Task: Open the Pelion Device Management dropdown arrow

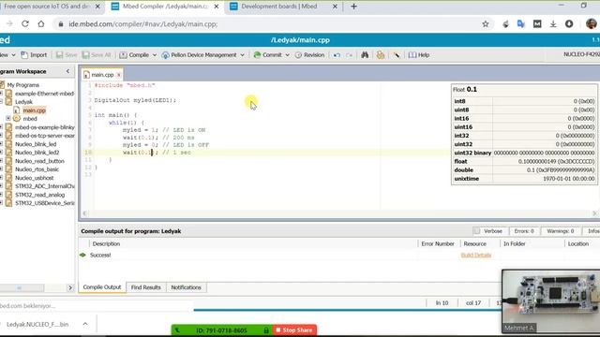Action: 242,55
